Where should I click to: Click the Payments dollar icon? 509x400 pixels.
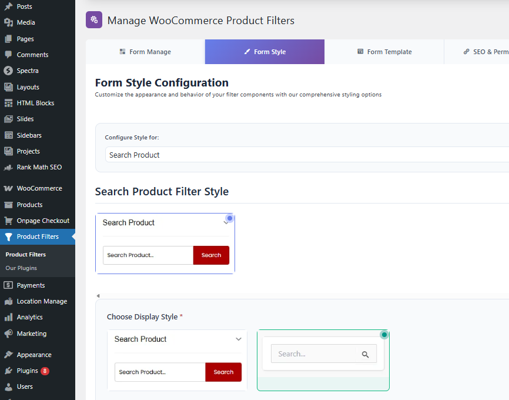pos(8,285)
